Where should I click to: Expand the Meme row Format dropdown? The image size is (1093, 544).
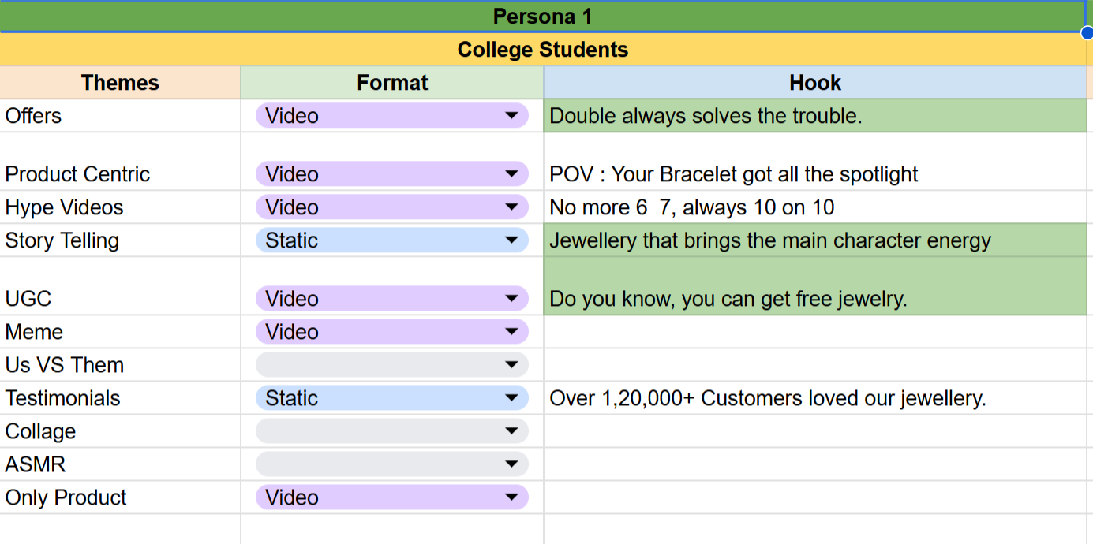point(511,332)
